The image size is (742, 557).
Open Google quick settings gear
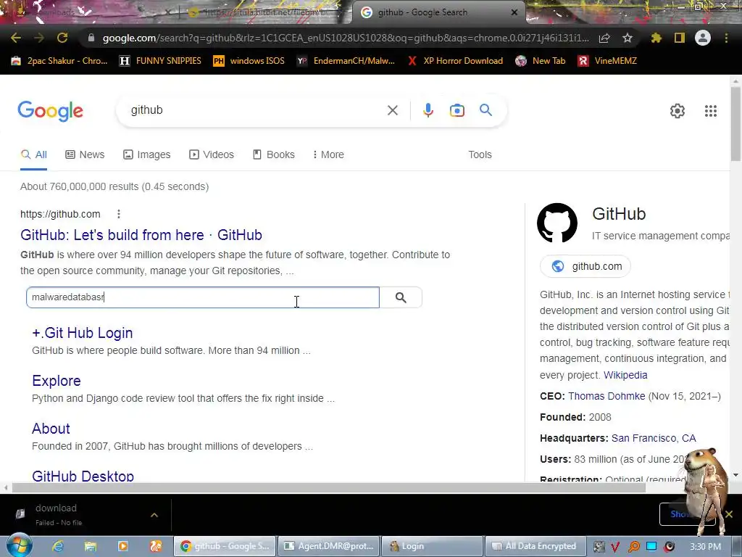[678, 111]
